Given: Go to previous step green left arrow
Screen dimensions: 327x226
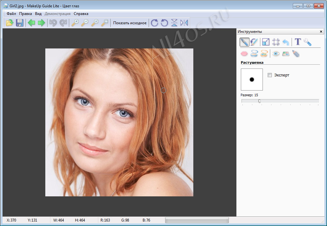Looking at the screenshot, I should coord(32,23).
